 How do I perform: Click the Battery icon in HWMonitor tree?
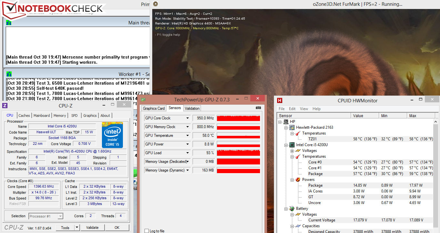point(292,209)
